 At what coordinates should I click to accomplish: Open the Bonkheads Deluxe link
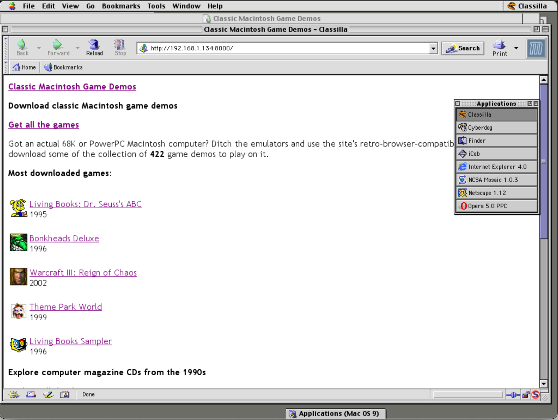(64, 238)
